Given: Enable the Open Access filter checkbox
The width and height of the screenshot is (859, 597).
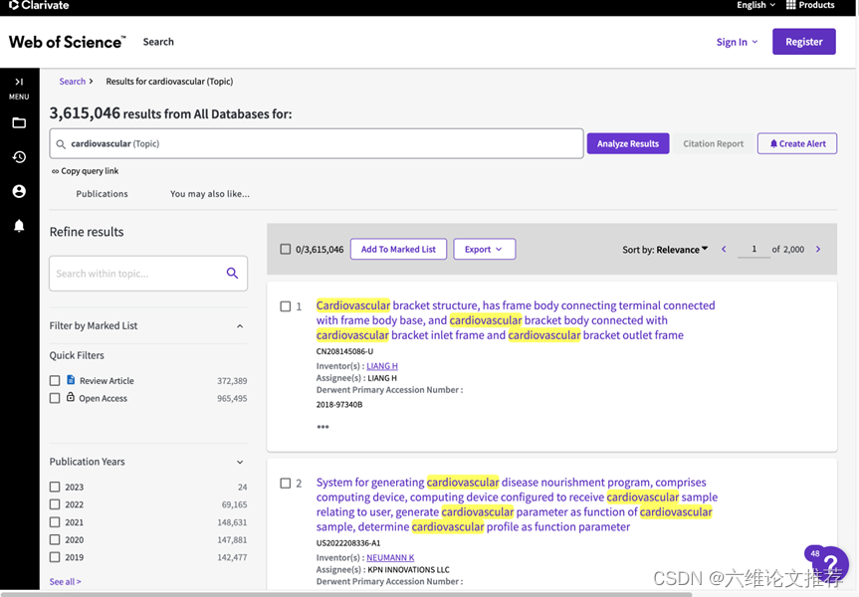Looking at the screenshot, I should (55, 398).
